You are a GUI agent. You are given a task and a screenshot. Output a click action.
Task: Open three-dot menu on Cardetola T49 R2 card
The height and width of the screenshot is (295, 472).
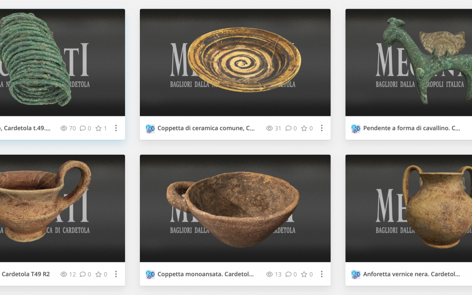tap(116, 274)
